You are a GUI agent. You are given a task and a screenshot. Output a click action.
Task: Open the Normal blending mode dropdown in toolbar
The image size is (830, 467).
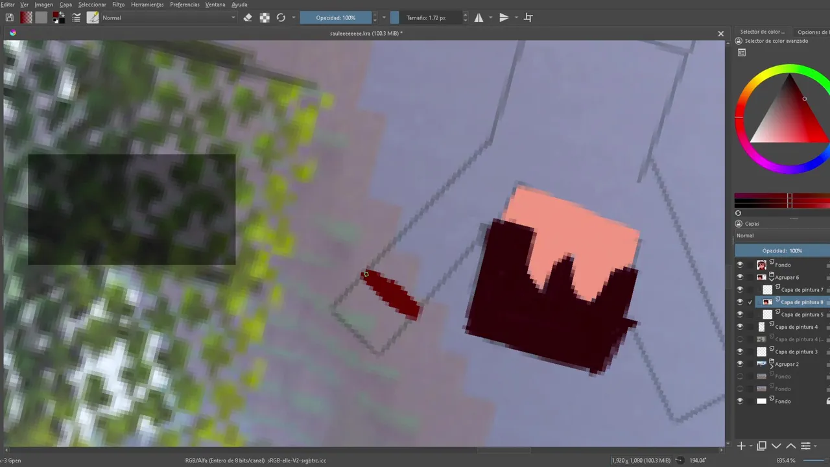(169, 18)
